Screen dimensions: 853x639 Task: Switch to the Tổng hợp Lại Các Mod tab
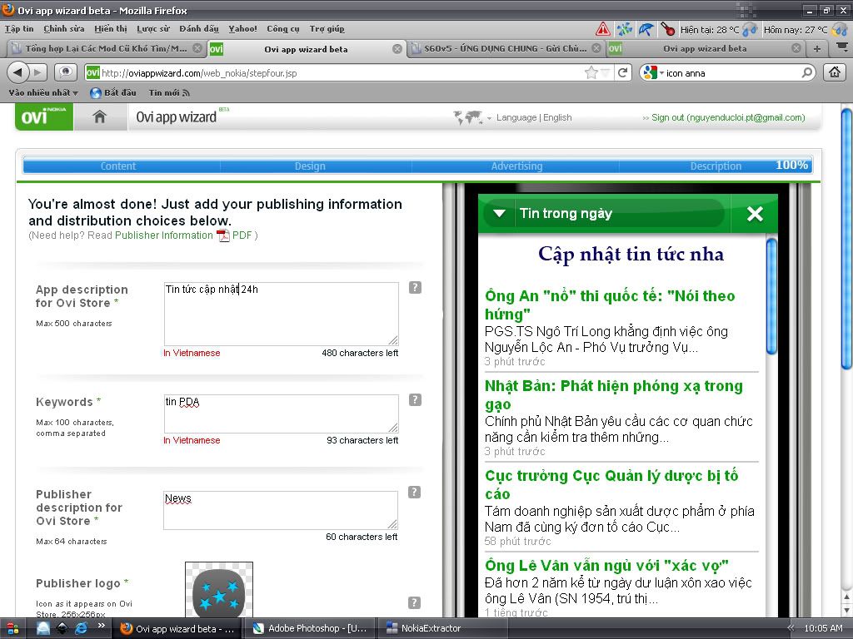106,48
